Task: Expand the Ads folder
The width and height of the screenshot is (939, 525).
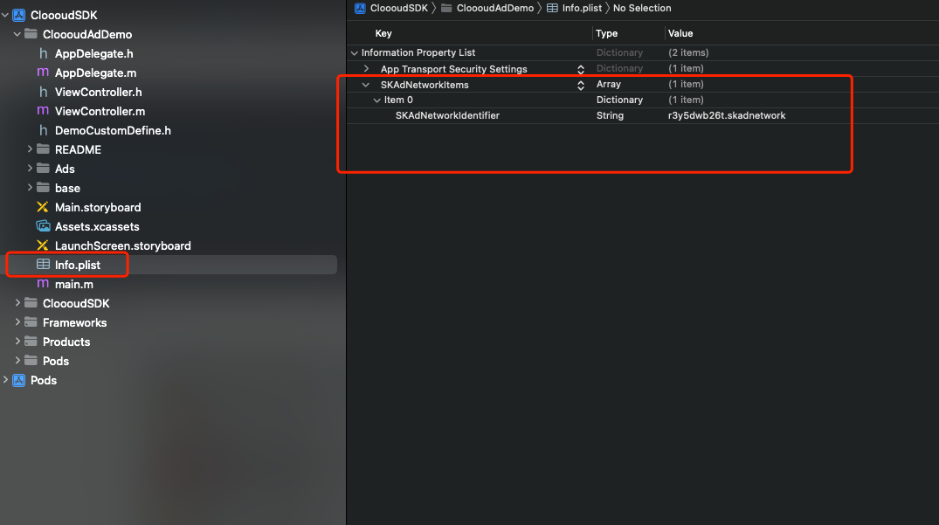Action: point(30,169)
